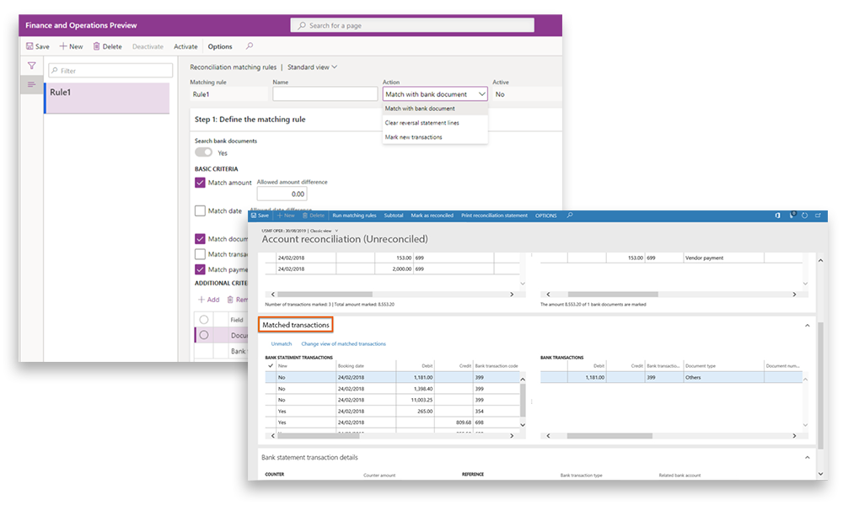
Task: Click the Subtotal button
Action: click(x=394, y=215)
